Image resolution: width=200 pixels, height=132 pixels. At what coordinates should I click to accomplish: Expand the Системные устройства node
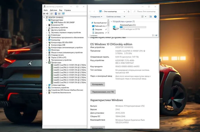point(47,88)
